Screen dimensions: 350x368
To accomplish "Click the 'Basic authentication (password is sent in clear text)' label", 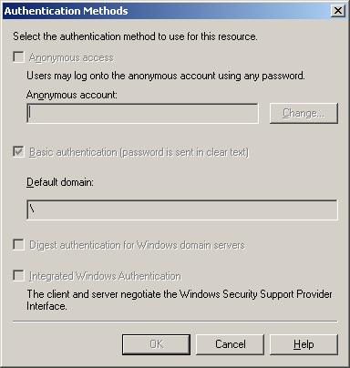I will click(x=139, y=152).
